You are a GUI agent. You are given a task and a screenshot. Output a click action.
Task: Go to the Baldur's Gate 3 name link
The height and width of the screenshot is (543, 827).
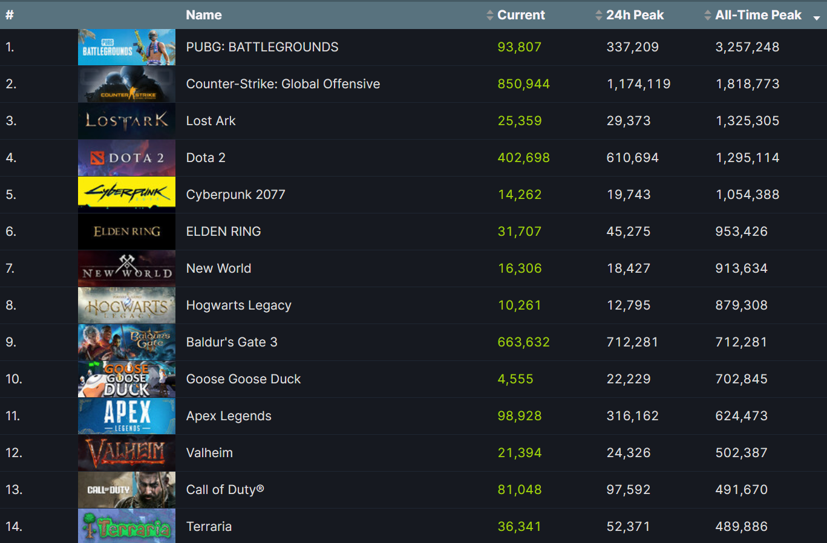232,342
